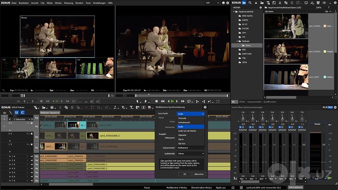Viewport: 338px width, 190px height.
Task: Show bin clip in player
Action: (306, 3)
